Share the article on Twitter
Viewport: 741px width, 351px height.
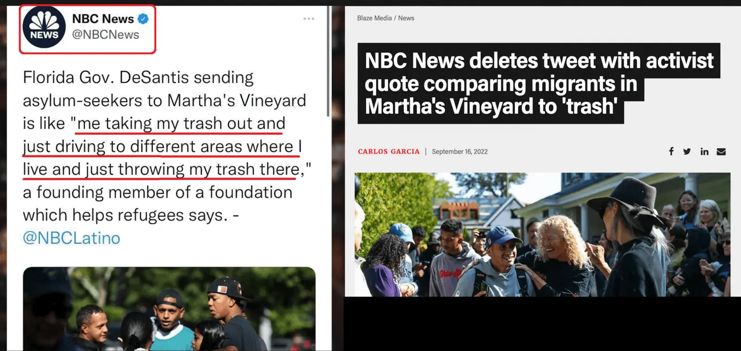(687, 151)
